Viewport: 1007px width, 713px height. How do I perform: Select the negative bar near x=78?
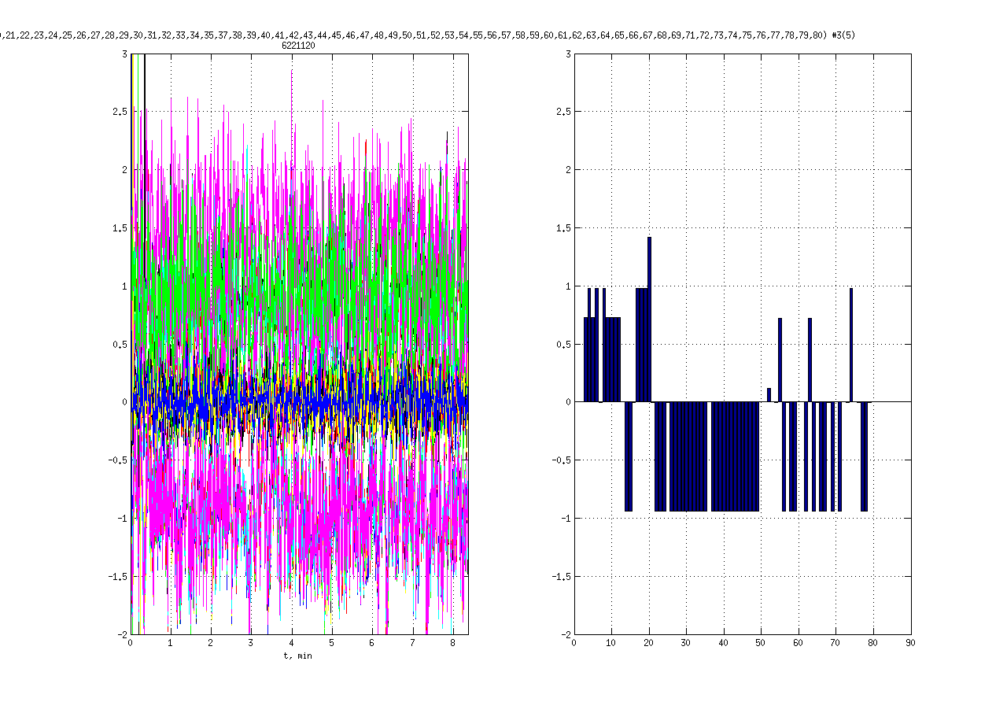point(864,456)
